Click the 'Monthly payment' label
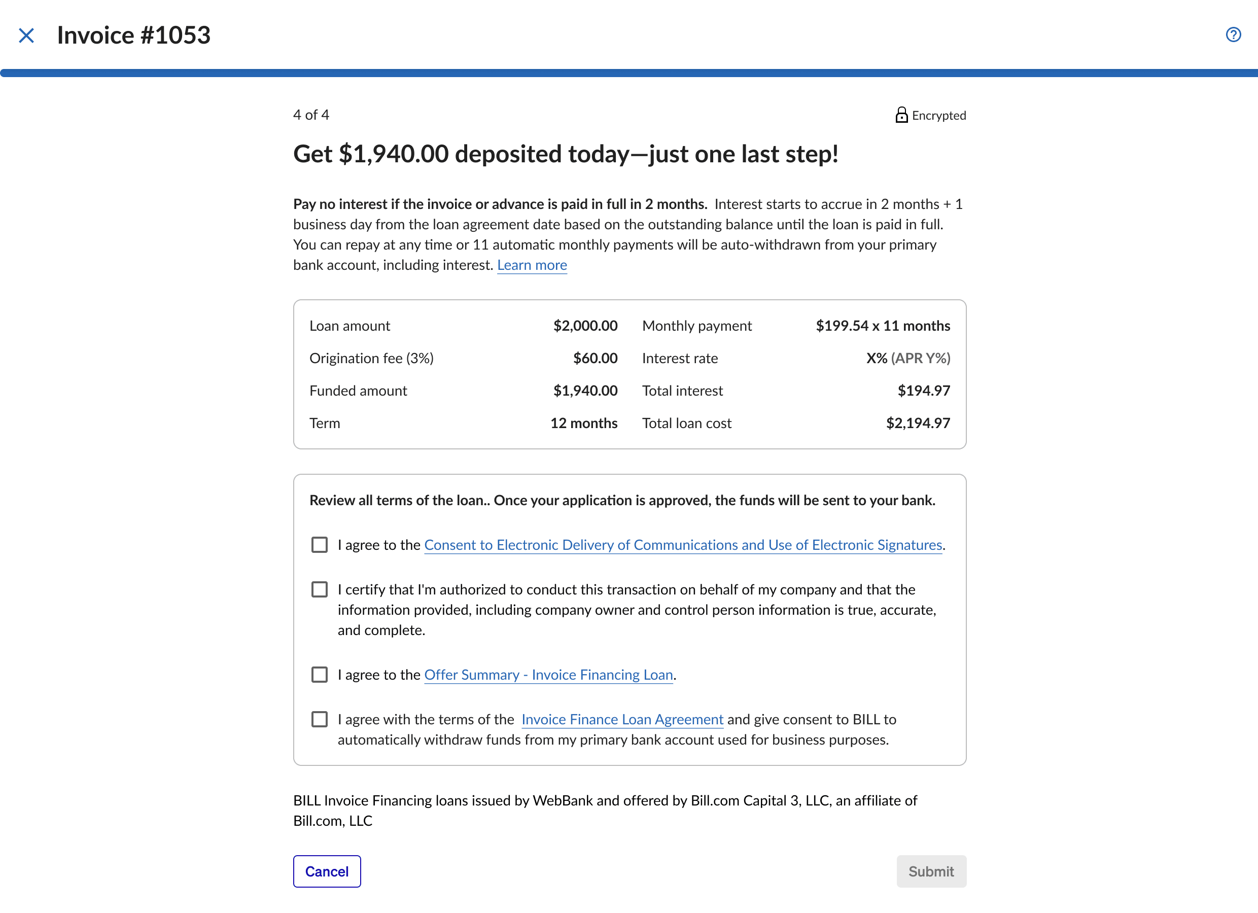Viewport: 1258px width, 913px height. [x=696, y=326]
